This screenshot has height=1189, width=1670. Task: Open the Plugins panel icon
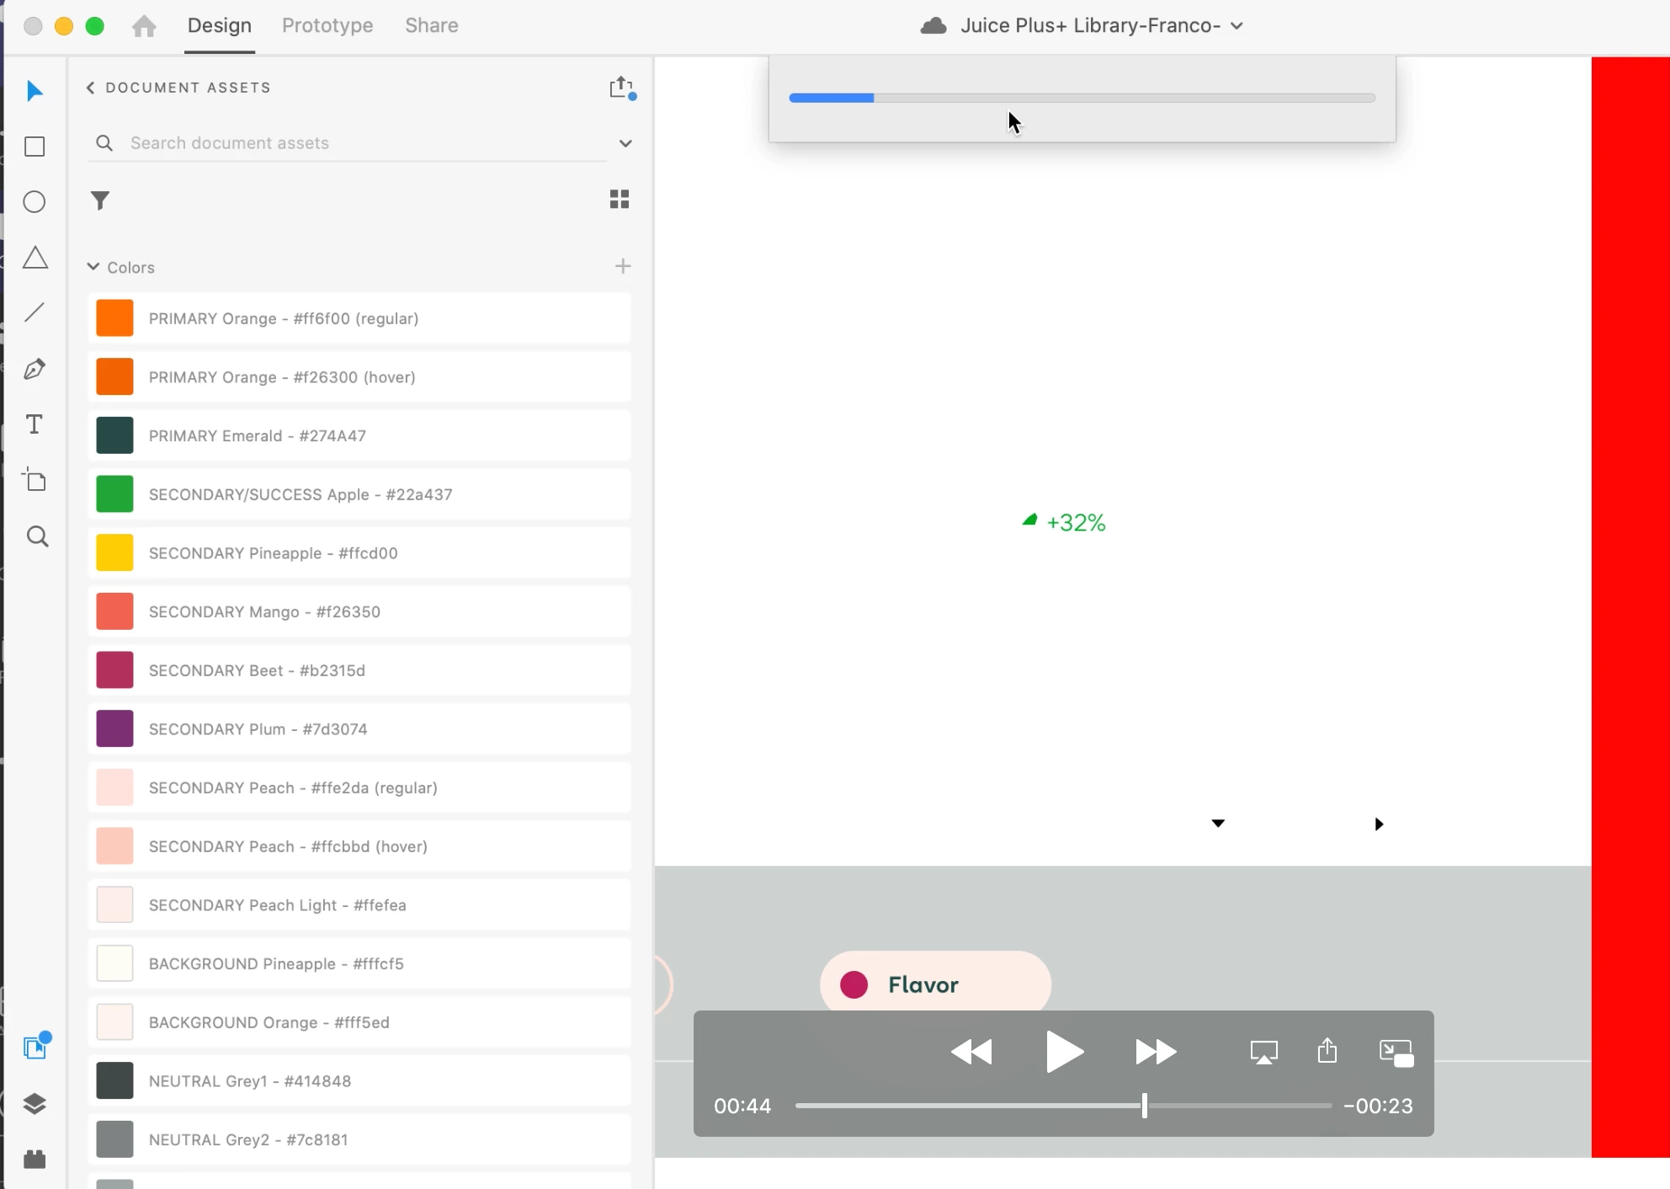35,1160
